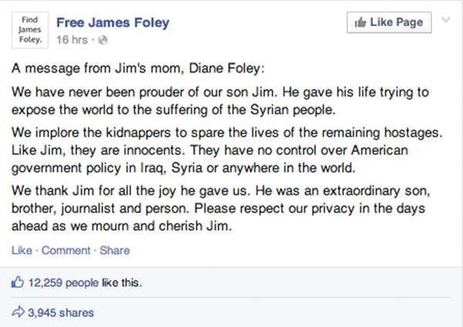Click the thumbs-up icon beside like count
This screenshot has height=327, width=463.
(18, 282)
